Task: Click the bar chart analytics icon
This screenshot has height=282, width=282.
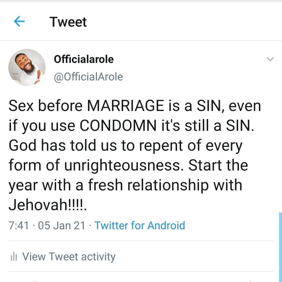Action: click(14, 256)
